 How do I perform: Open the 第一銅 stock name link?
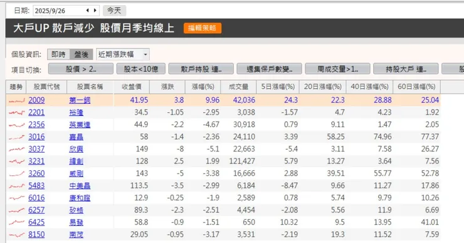point(80,100)
